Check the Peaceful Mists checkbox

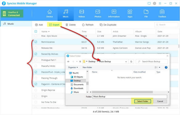[36, 66]
